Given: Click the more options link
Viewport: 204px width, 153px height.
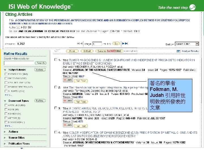Looking at the screenshot, I should point(131,51).
